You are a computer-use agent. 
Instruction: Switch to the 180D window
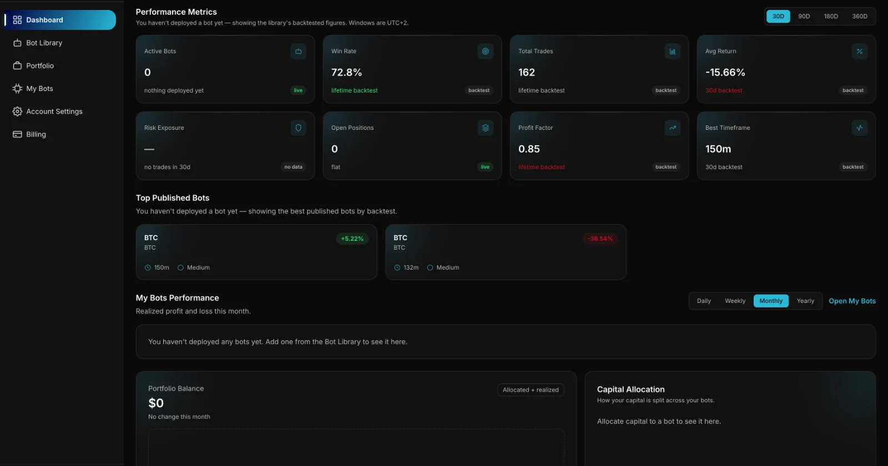click(x=831, y=16)
